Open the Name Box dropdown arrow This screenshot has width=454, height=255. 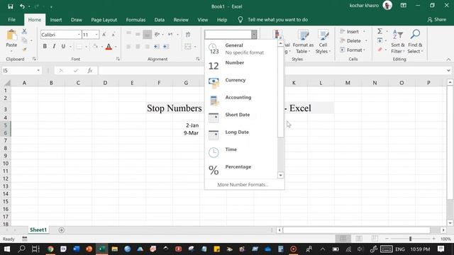tap(38, 71)
